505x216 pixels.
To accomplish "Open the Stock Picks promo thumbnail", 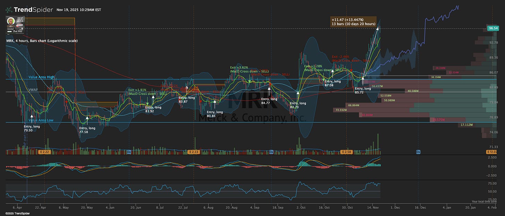I will pos(15,25).
